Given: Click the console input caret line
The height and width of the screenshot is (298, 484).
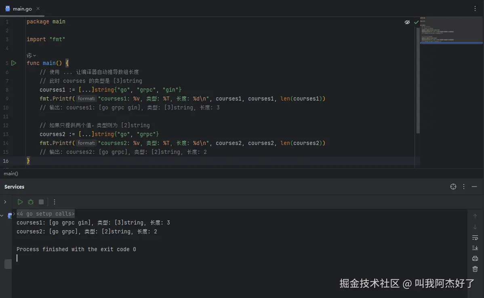Looking at the screenshot, I should (x=17, y=258).
